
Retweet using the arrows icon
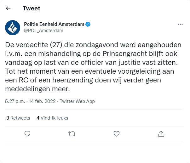coord(72,134)
